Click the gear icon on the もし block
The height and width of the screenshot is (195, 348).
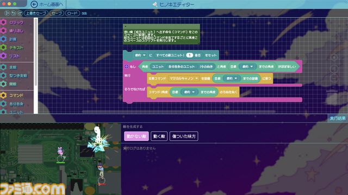coord(126,66)
